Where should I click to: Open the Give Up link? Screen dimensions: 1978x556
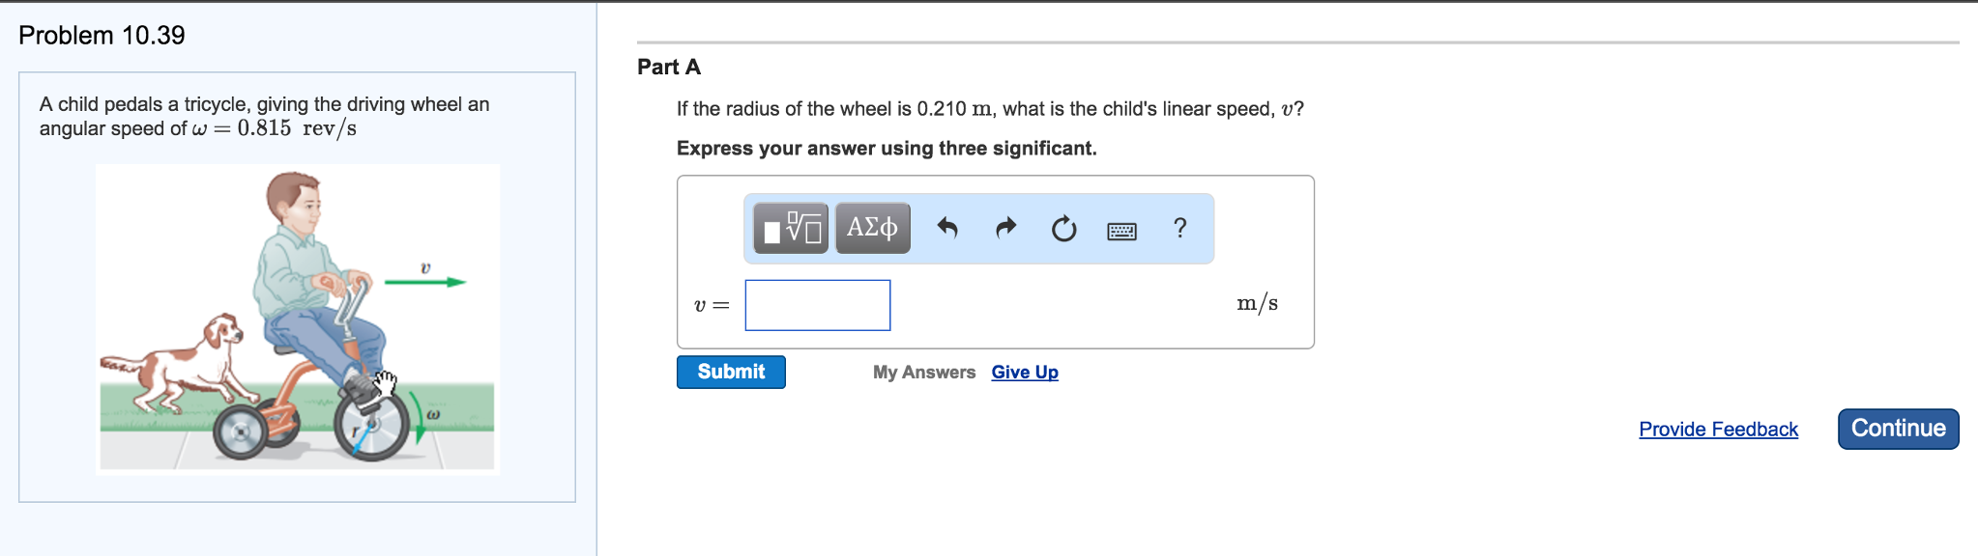1024,372
